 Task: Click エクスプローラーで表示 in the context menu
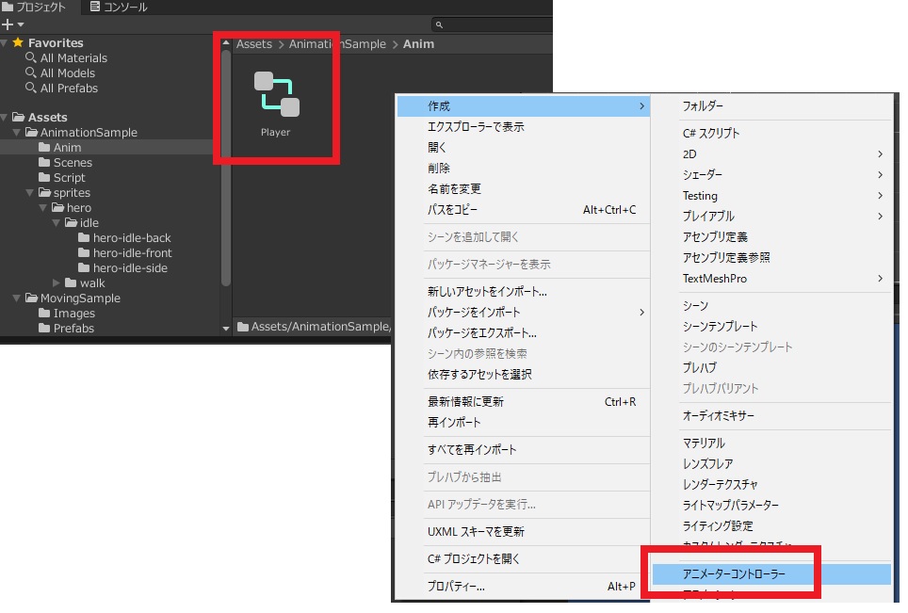(x=476, y=127)
